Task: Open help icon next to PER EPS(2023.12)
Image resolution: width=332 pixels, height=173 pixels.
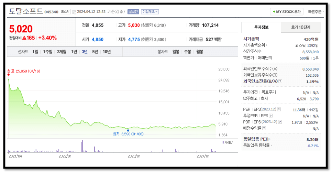Action: (279, 109)
